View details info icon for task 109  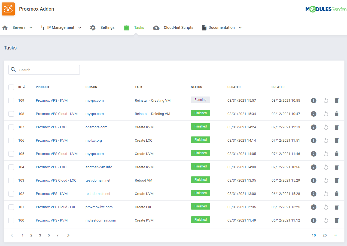coord(313,101)
